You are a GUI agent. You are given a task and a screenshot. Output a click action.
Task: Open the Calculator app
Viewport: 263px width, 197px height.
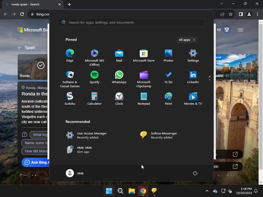click(x=95, y=99)
